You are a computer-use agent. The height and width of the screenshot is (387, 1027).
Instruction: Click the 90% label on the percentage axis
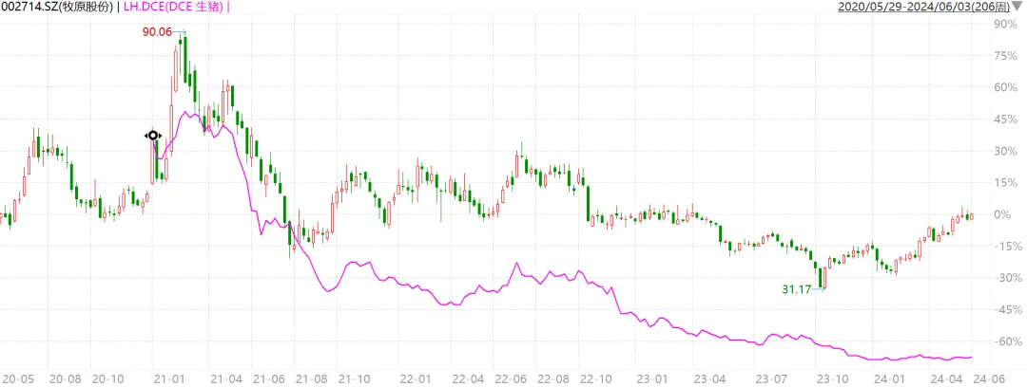[x=1006, y=25]
